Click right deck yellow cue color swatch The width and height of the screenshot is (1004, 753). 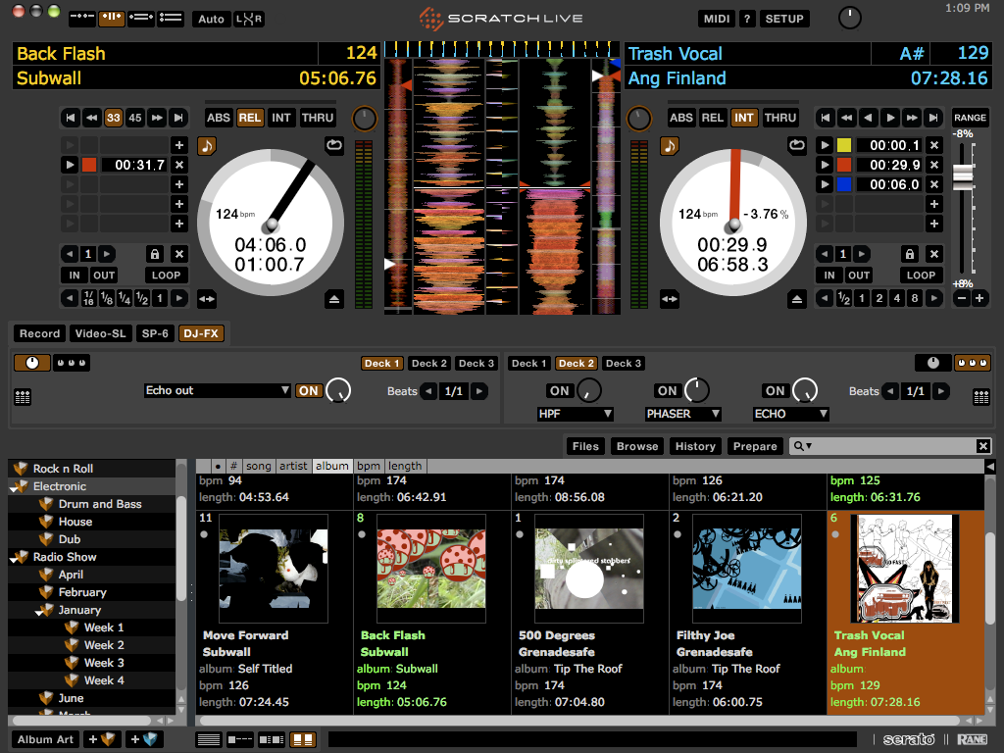(x=844, y=145)
